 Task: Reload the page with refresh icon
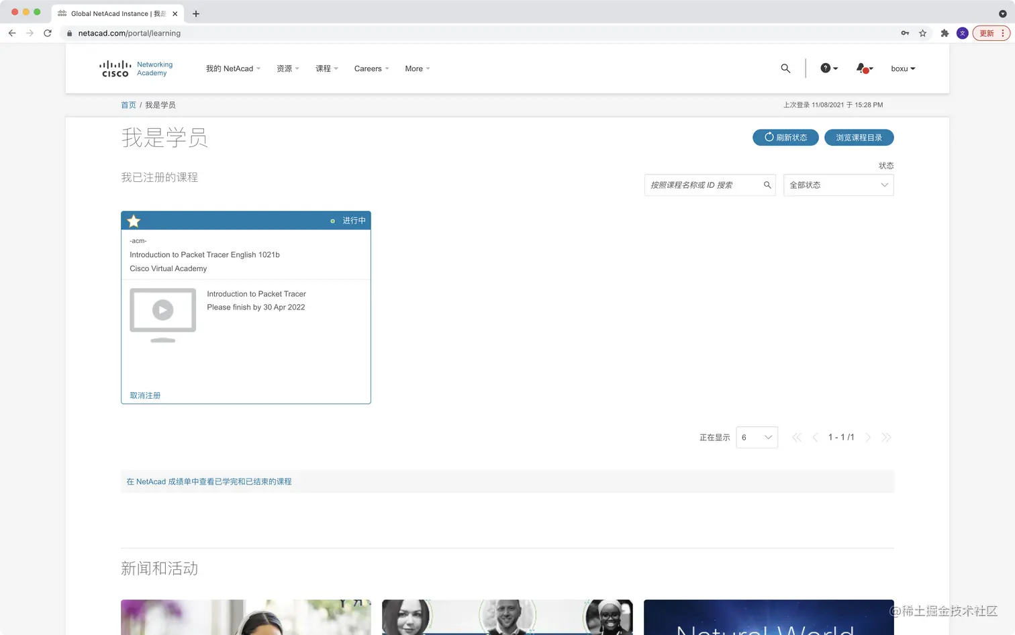point(48,33)
